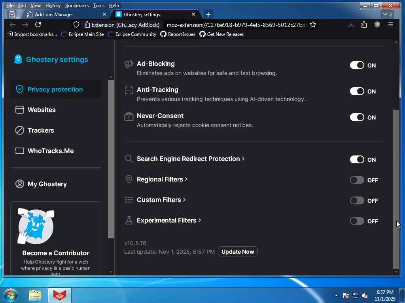405x303 pixels.
Task: Turn off the Anti-Tracking toggle
Action: point(357,91)
